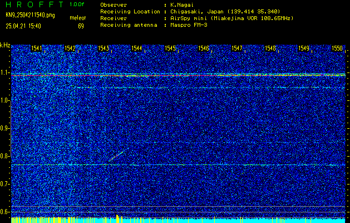
Task: Click the 1543 time marker
Action: pyautogui.click(x=103, y=49)
